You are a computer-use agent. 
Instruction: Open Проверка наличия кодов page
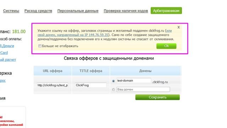tap(126, 11)
